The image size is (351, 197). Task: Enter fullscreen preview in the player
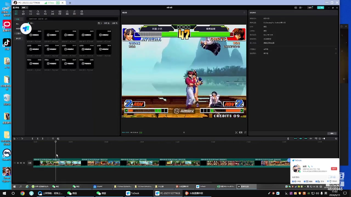coord(245,132)
